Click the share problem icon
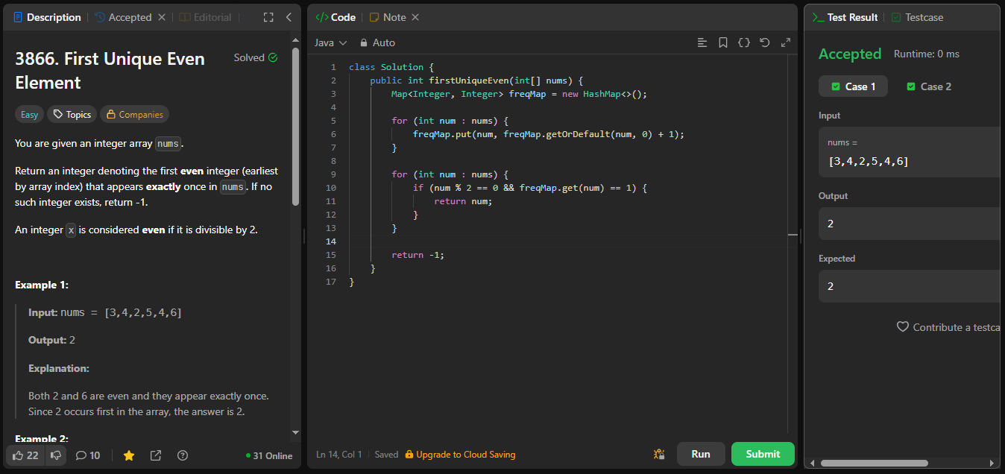Screen dimensions: 1005x474 coord(156,455)
